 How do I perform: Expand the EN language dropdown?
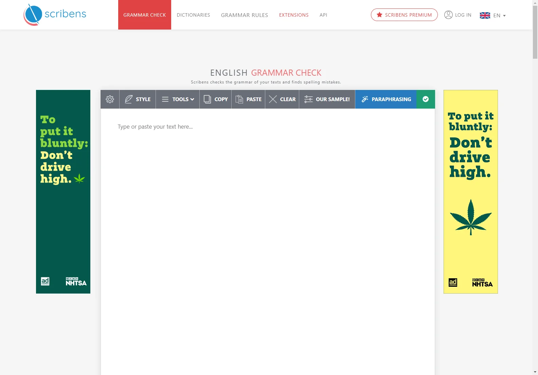click(493, 15)
